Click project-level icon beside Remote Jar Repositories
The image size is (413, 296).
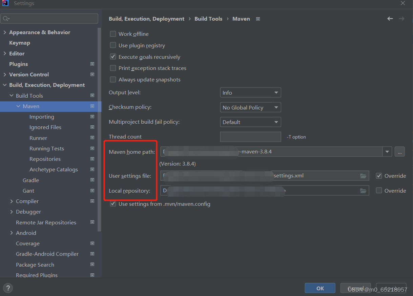[x=92, y=222]
